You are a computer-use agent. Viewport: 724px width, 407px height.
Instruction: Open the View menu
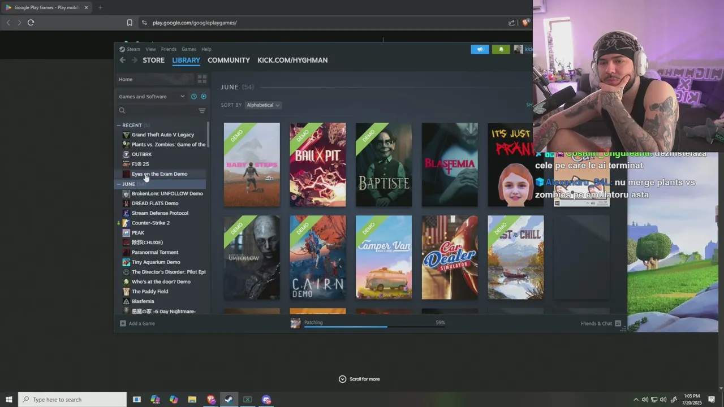coord(150,49)
